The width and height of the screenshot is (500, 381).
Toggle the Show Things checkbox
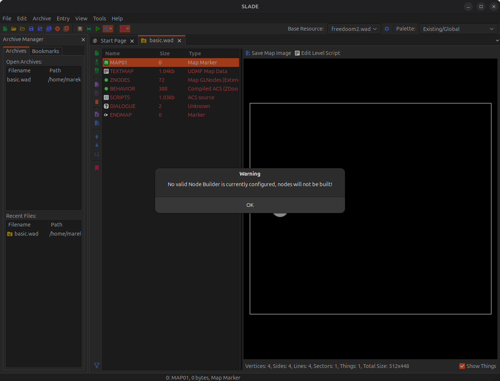(462, 366)
